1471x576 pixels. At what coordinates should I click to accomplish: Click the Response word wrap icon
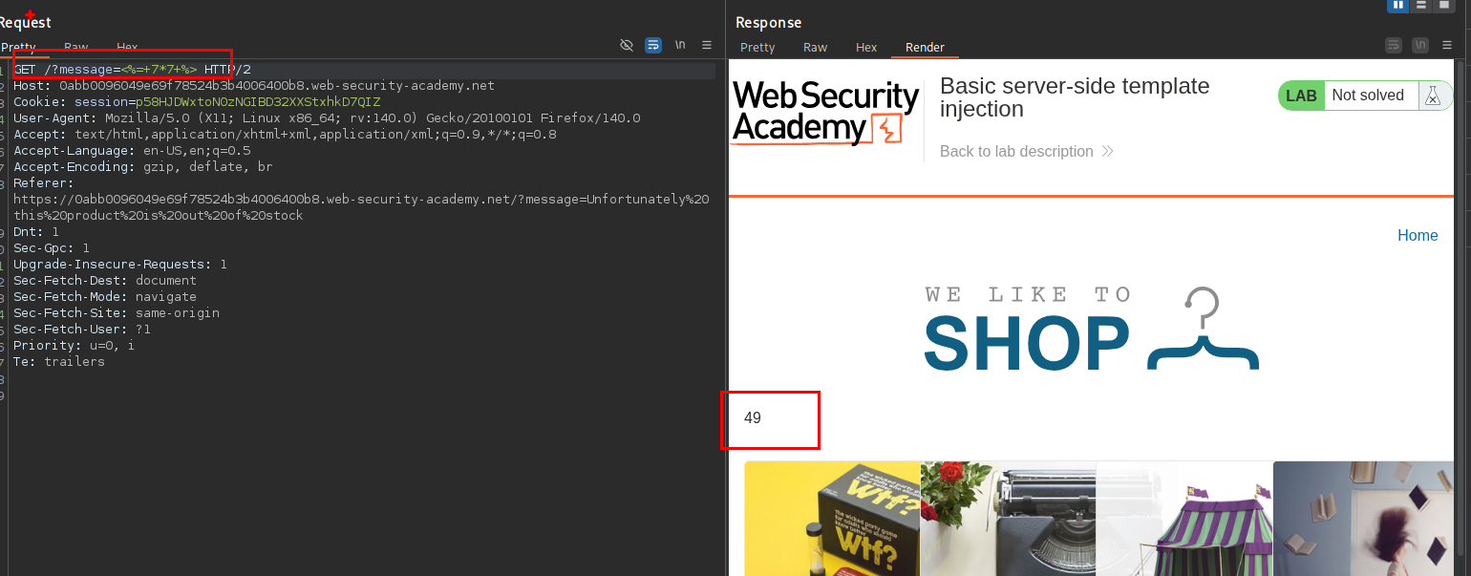(x=1394, y=45)
